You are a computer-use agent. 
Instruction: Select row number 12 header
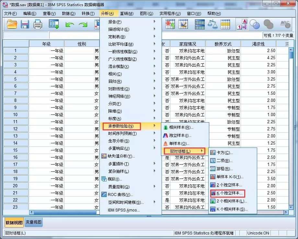coord(16,129)
